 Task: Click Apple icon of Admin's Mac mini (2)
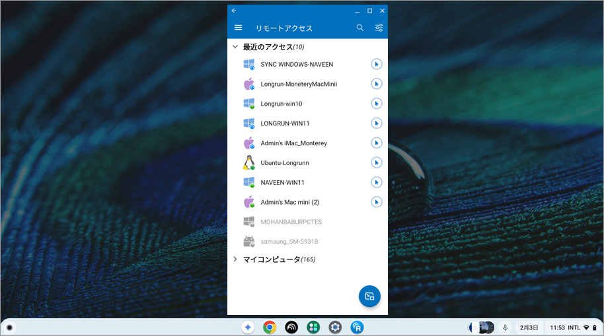click(249, 202)
